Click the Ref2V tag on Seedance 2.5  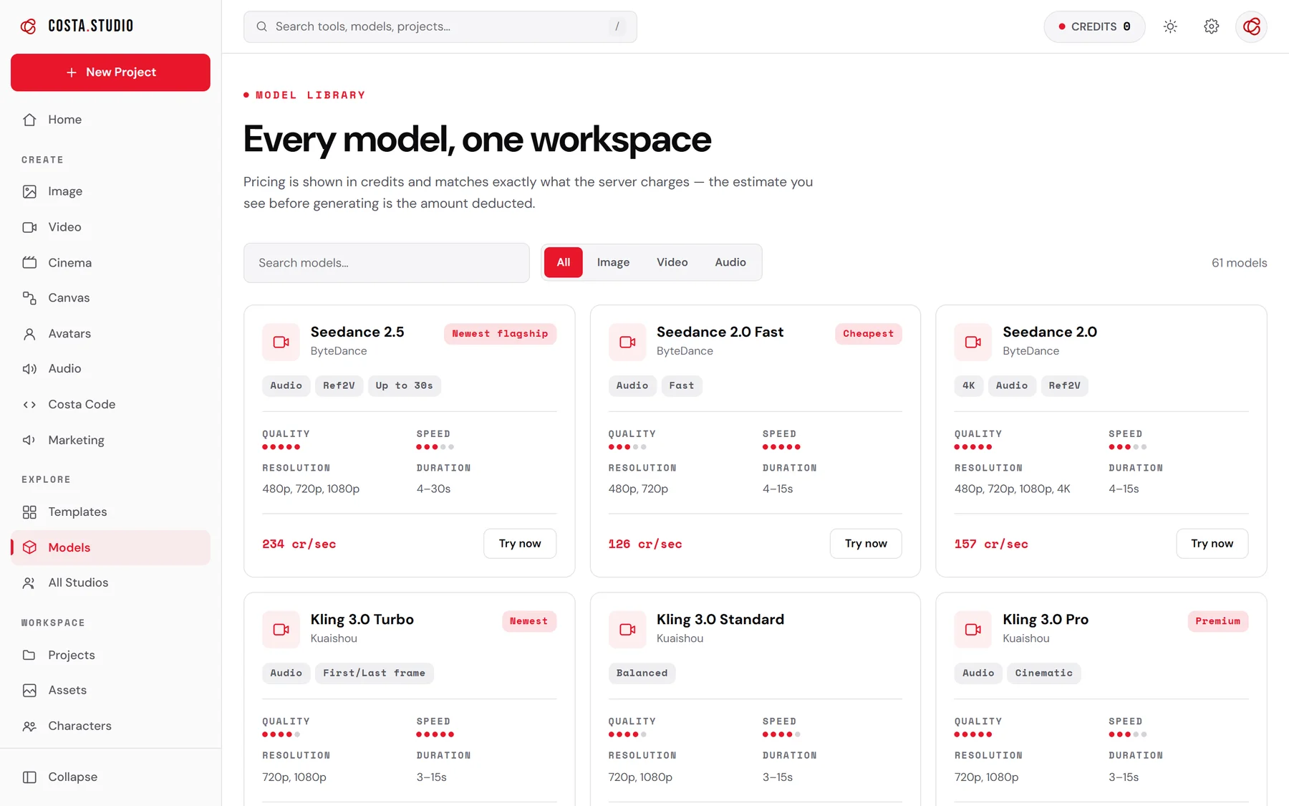[339, 385]
